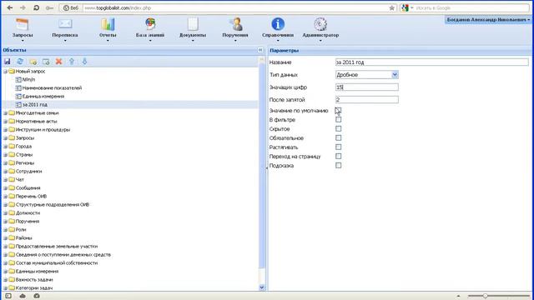
Task: Go back with the browser back arrow
Action: point(9,7)
